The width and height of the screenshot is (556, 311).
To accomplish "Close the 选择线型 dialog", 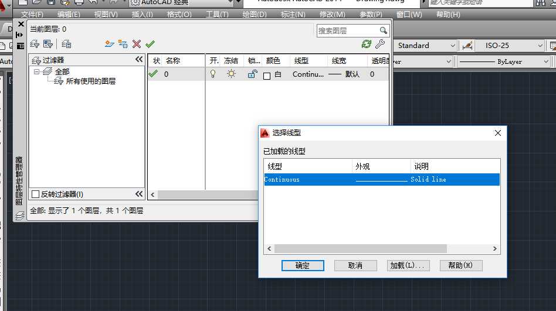I will 498,133.
